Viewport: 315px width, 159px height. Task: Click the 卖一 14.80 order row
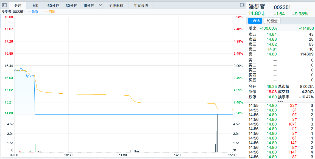(281, 54)
